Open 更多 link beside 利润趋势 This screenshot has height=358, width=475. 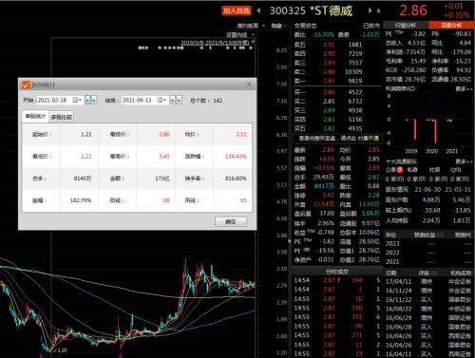click(x=464, y=89)
